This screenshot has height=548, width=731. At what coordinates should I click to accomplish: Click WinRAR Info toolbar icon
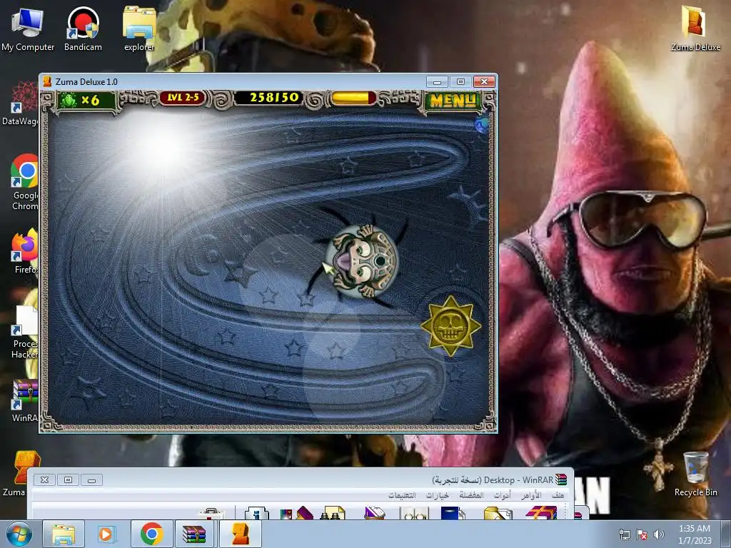coord(257,513)
